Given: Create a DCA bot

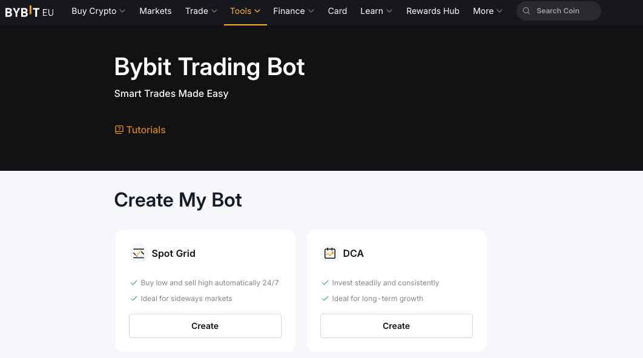Looking at the screenshot, I should pyautogui.click(x=396, y=325).
